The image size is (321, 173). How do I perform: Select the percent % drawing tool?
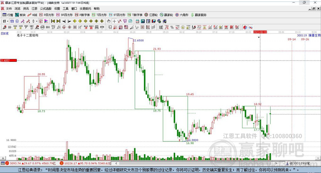[172, 27]
